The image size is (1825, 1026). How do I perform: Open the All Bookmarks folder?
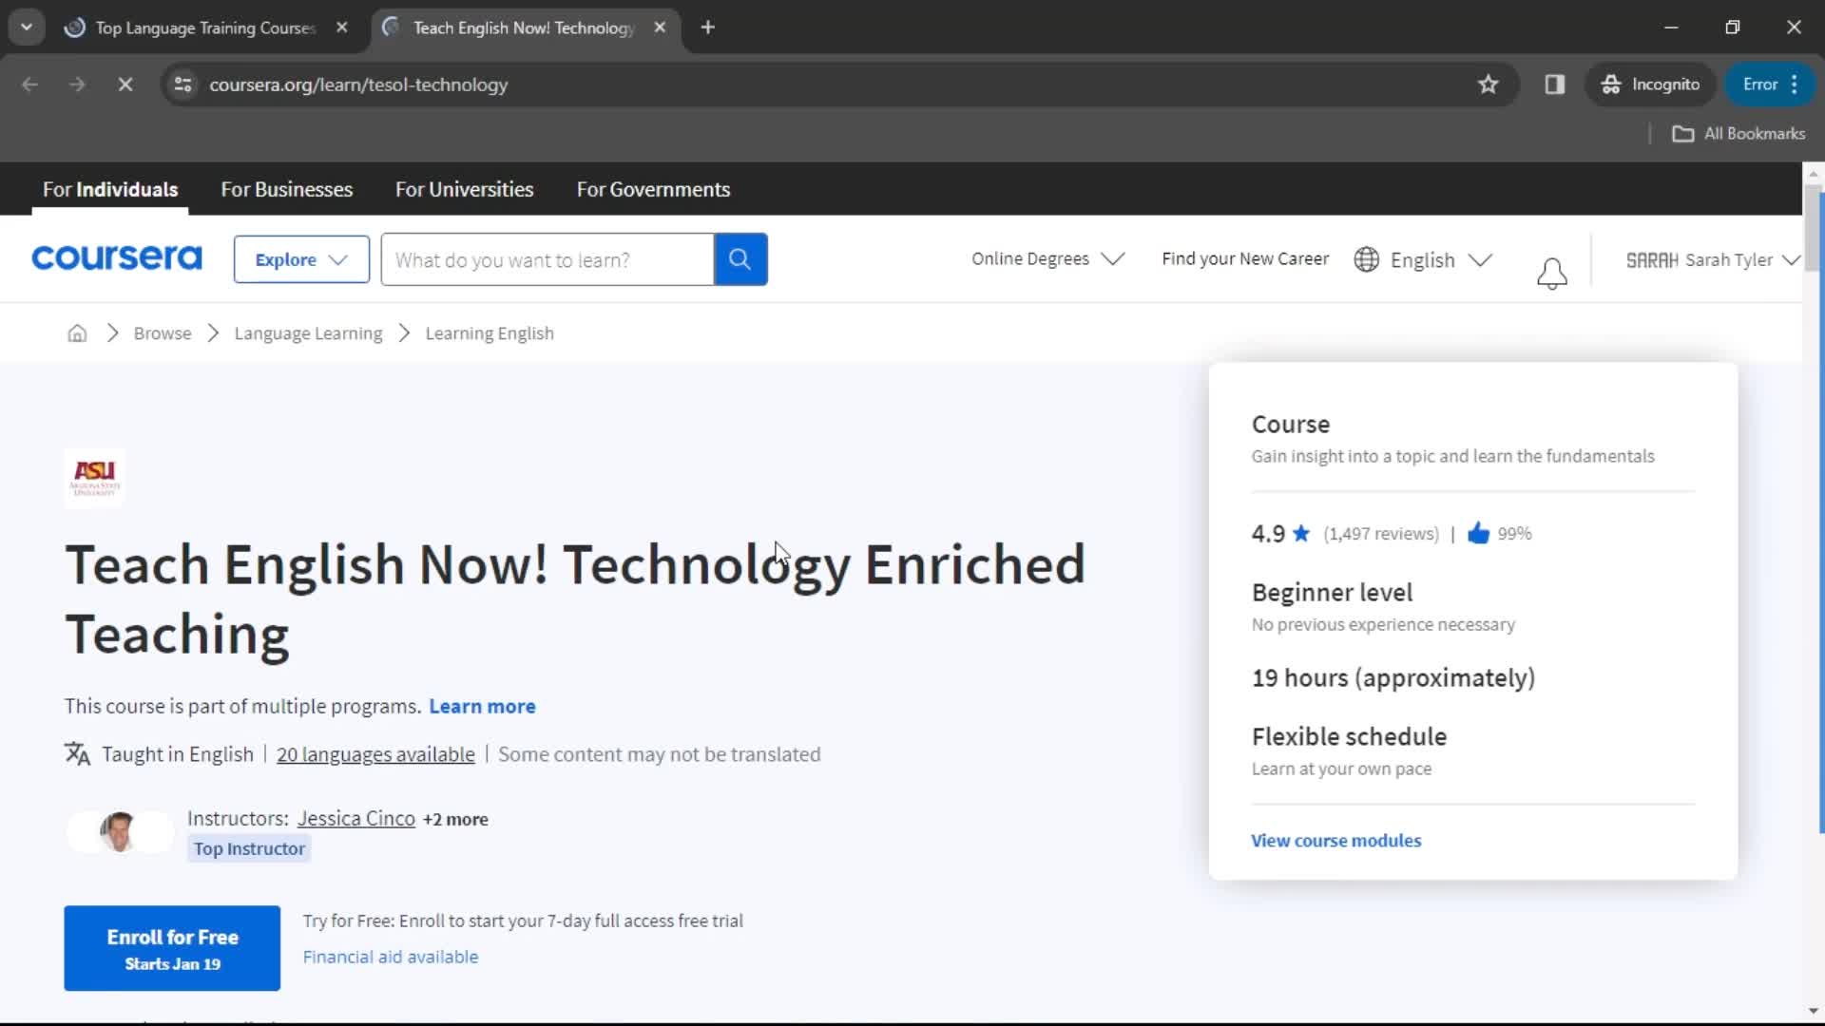[x=1739, y=134]
